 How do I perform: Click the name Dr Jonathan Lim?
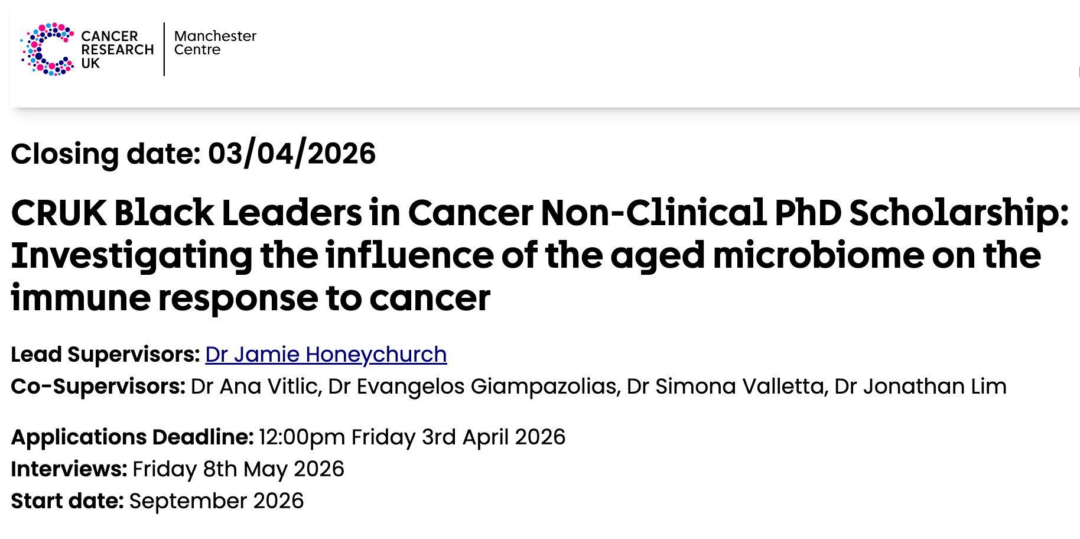920,387
